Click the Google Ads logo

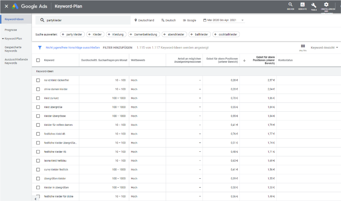tap(15, 6)
